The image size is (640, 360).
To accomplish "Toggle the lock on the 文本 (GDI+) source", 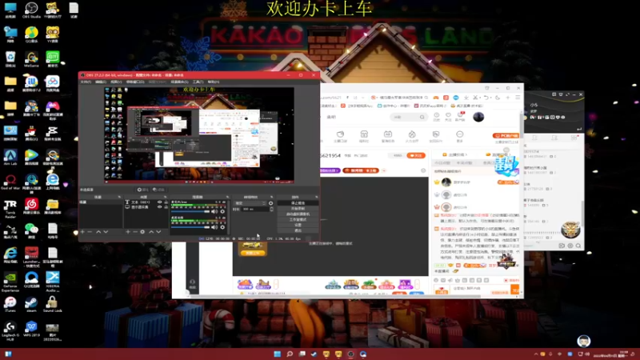I will 166,202.
